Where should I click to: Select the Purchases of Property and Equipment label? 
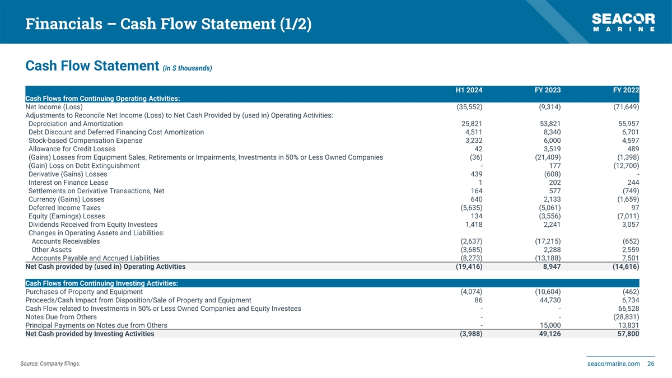pos(84,292)
